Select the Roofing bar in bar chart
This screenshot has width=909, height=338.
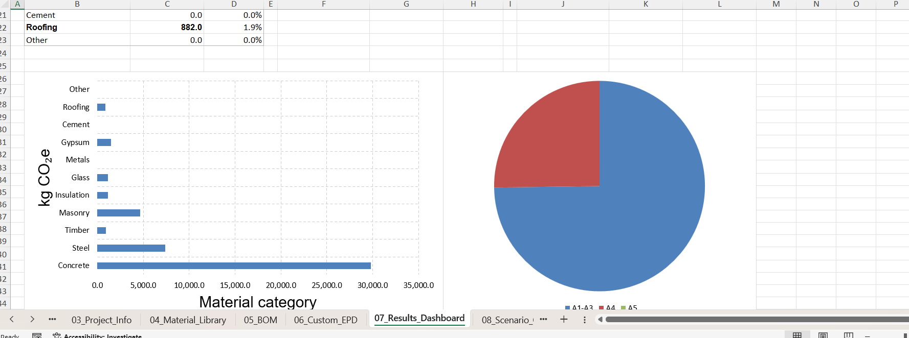101,107
